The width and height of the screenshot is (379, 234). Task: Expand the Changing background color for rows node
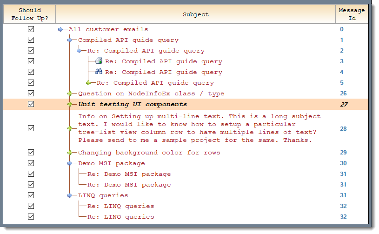click(x=70, y=153)
